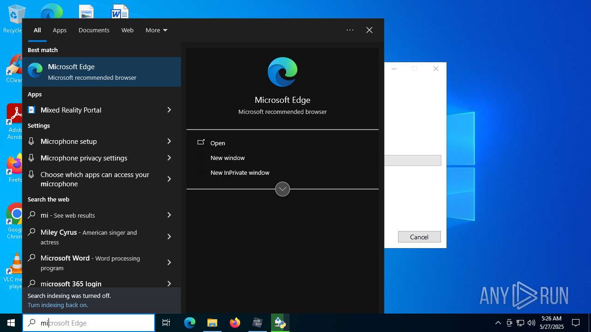Image resolution: width=591 pixels, height=332 pixels.
Task: Click the taskbar search input box
Action: 89,323
